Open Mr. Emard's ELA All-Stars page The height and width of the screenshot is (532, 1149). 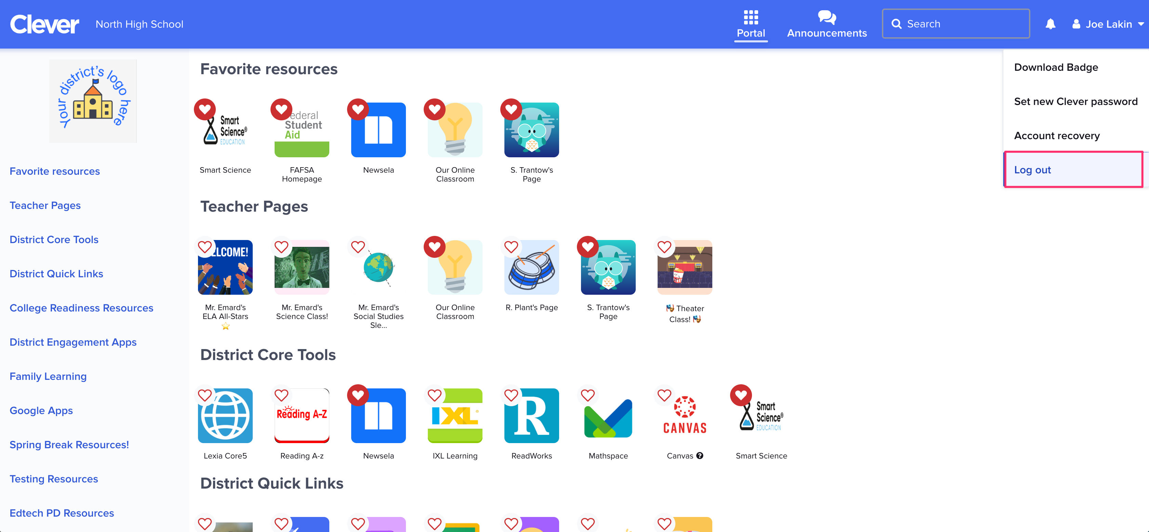tap(225, 267)
